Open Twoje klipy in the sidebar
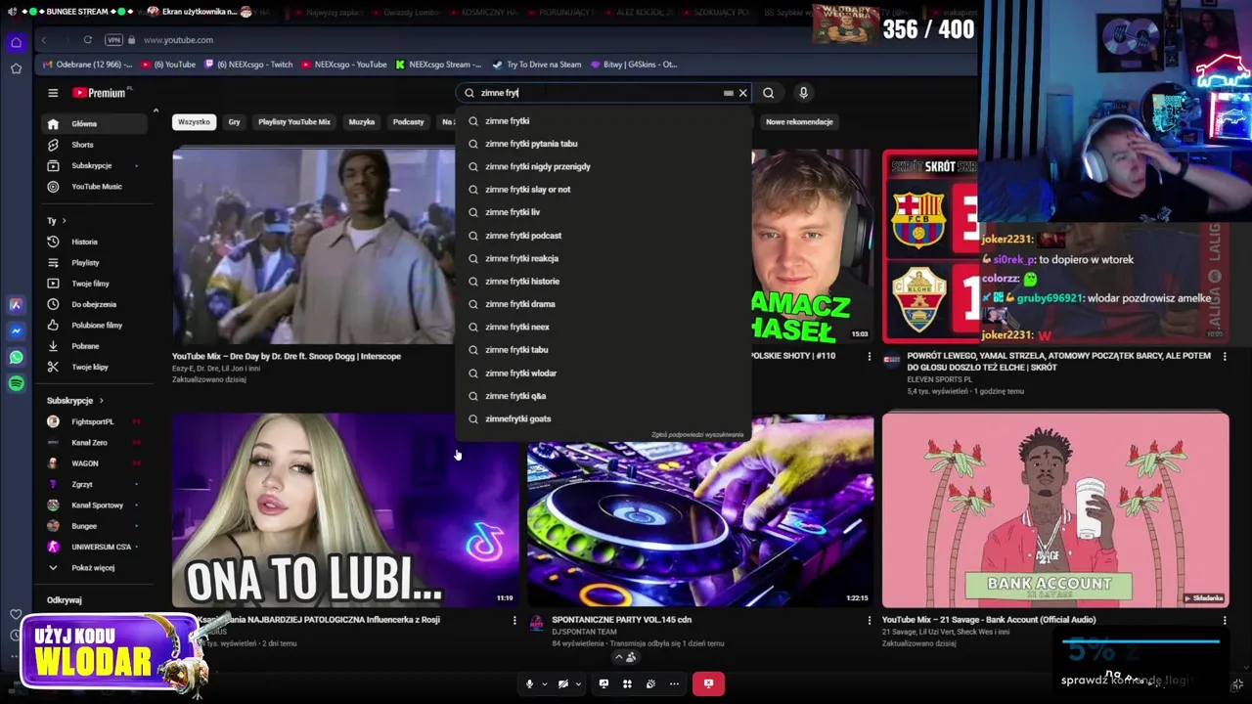The image size is (1252, 704). pos(93,367)
